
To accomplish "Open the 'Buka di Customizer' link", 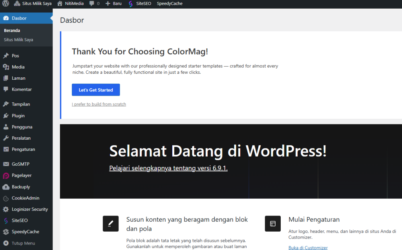I will pyautogui.click(x=308, y=247).
